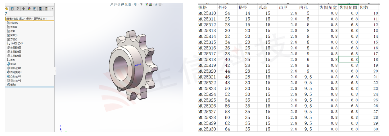
Task: Open dropdown arrow next to monitor icon
Action: click(x=163, y=4)
